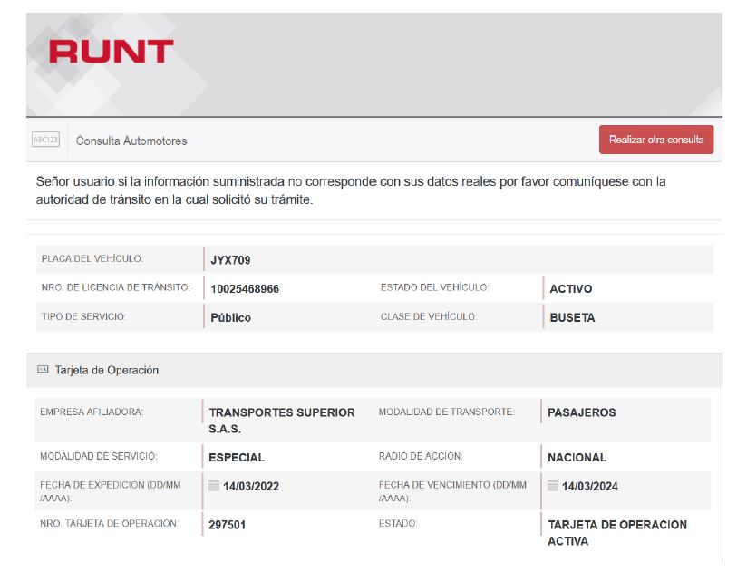Viewport: 737px width, 572px height.
Task: Click the Público service type value
Action: (x=230, y=318)
